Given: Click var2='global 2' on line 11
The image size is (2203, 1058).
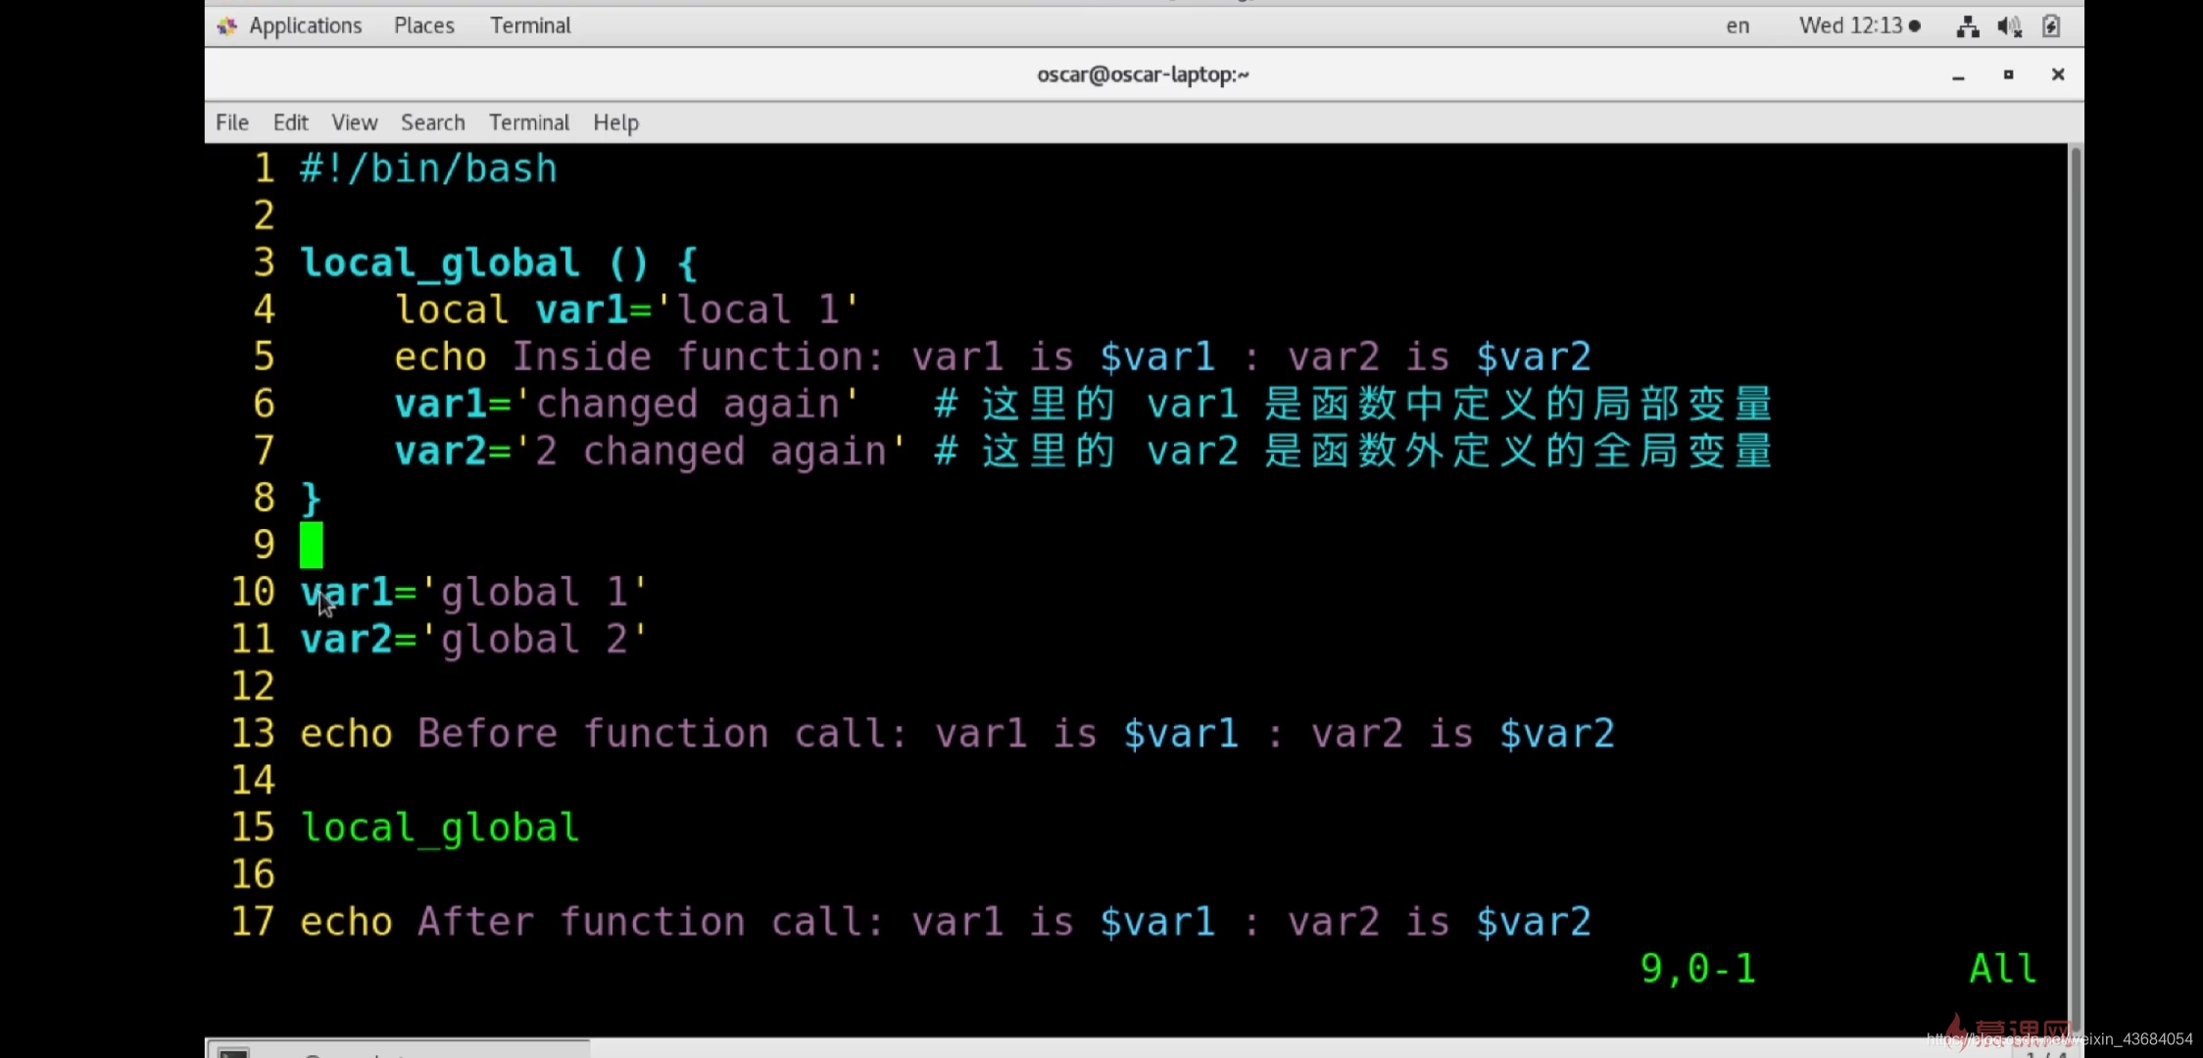Looking at the screenshot, I should (473, 639).
